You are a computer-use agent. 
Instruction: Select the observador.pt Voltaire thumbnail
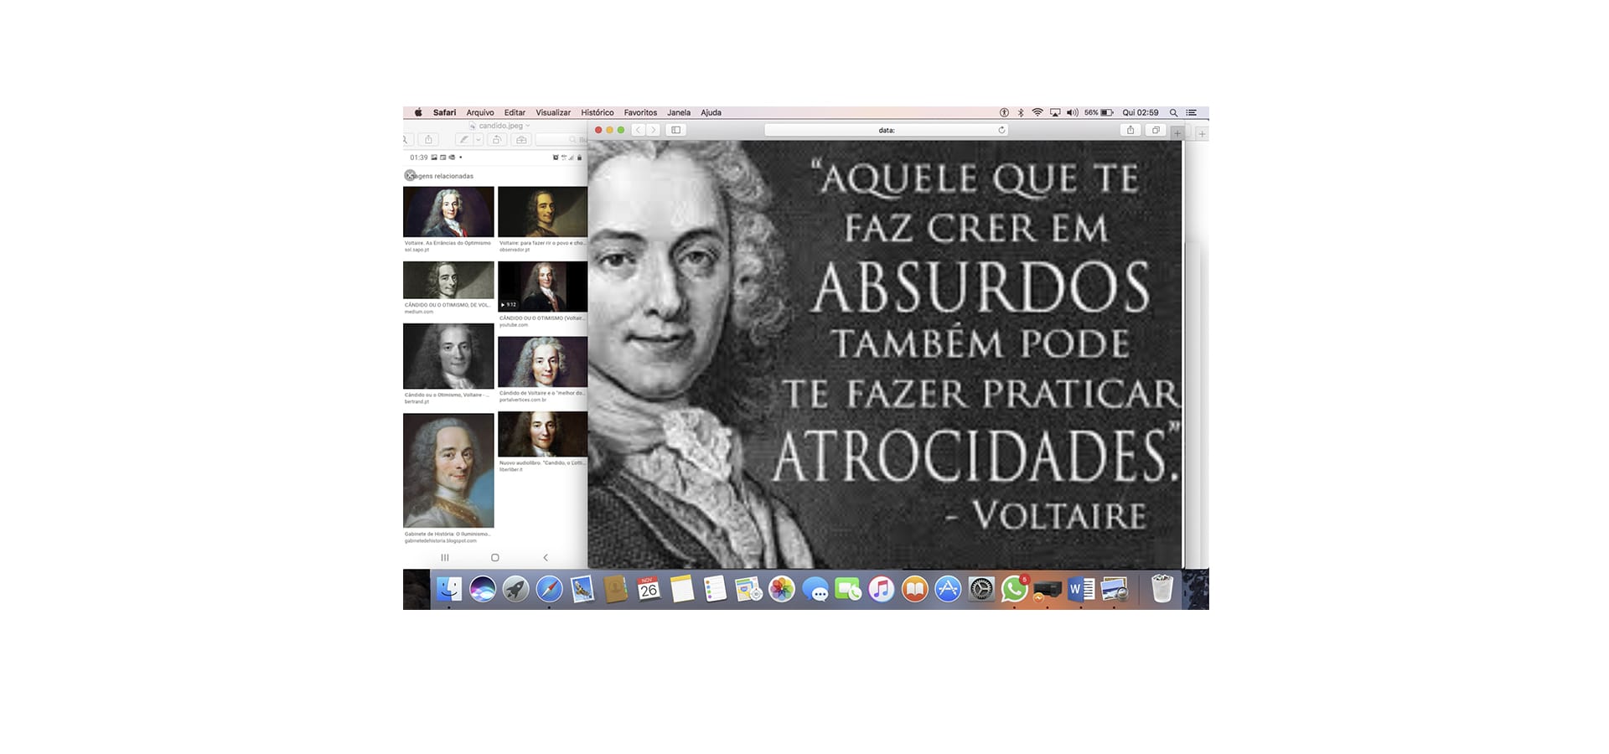tap(543, 212)
